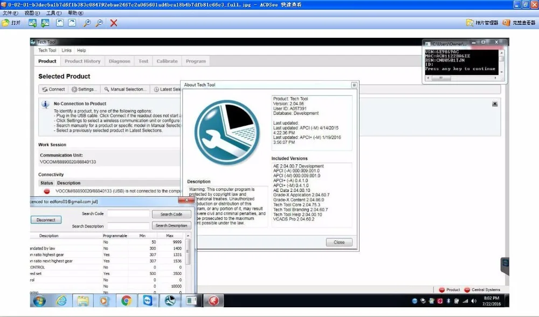Switch to the Diagnose tab
This screenshot has width=539, height=317.
point(119,61)
